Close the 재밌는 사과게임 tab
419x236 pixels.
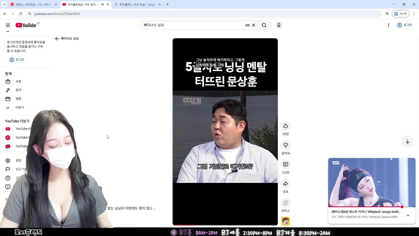(x=56, y=5)
